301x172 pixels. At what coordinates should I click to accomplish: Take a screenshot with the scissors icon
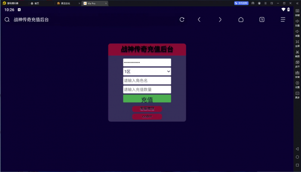coord(298,54)
